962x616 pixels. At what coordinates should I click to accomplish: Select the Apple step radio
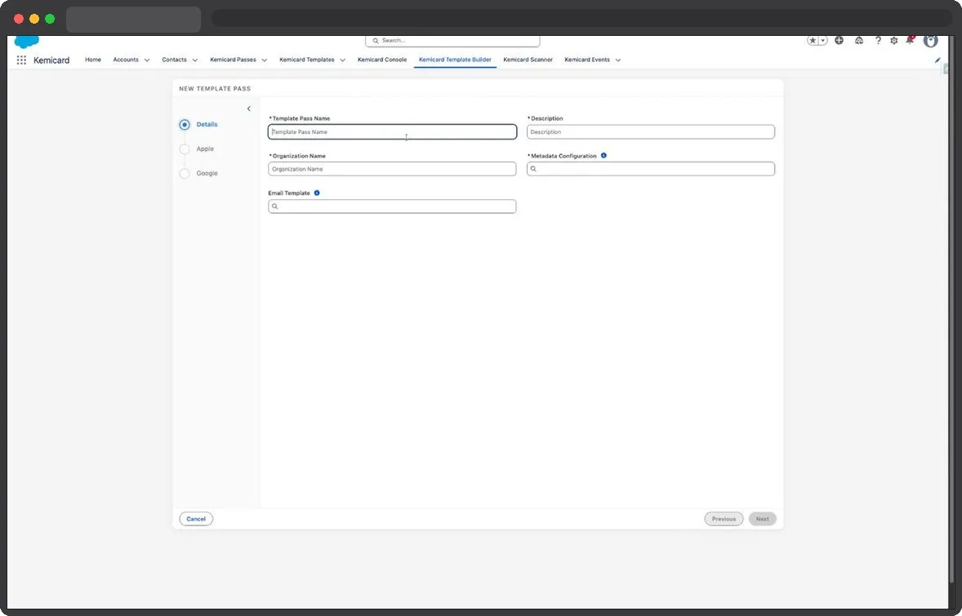(185, 149)
